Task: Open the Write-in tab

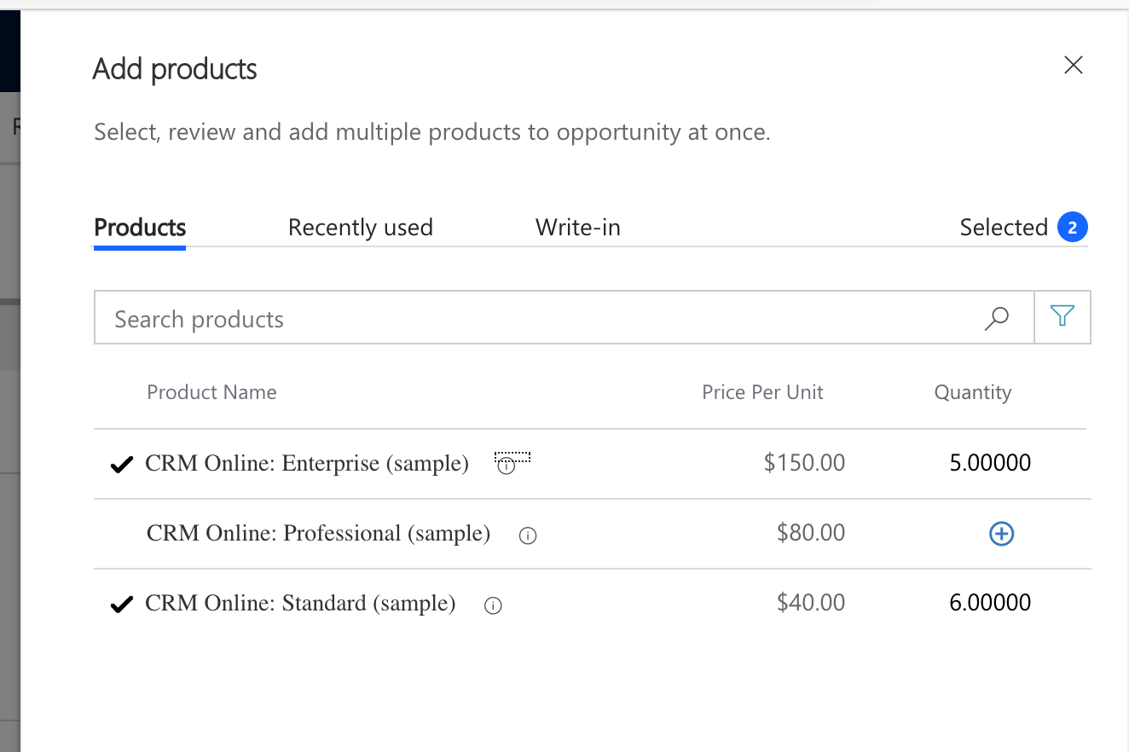Action: pos(578,228)
